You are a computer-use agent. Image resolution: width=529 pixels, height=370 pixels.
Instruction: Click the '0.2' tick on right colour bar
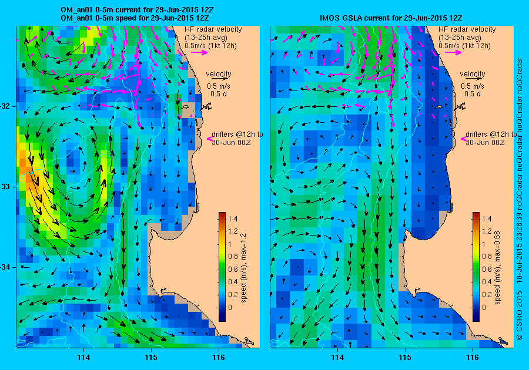point(487,294)
